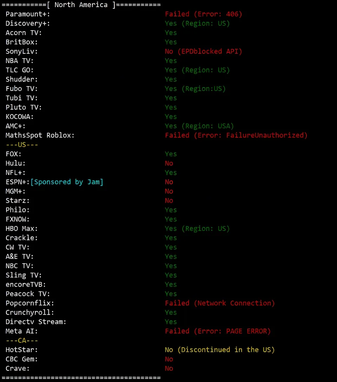This screenshot has width=337, height=382.
Task: Click the ESPN+ label
Action: [18, 182]
